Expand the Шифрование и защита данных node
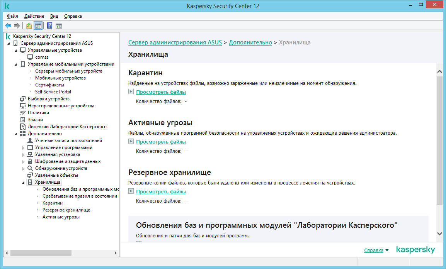446x269 pixels. pyautogui.click(x=23, y=162)
